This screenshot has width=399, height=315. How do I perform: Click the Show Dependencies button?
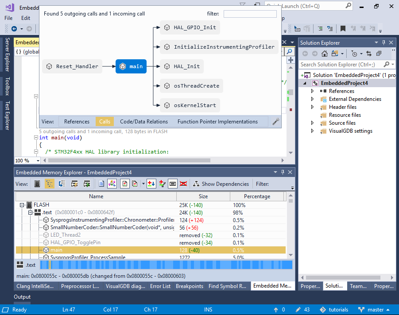pyautogui.click(x=221, y=184)
